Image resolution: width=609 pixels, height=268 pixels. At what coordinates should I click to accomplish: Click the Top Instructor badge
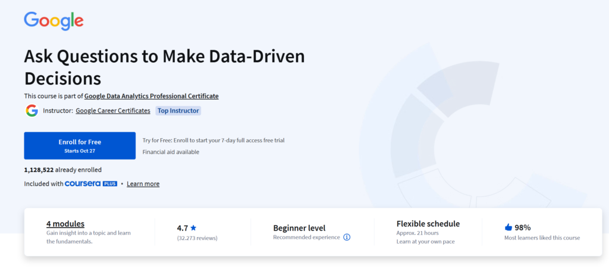click(x=178, y=111)
